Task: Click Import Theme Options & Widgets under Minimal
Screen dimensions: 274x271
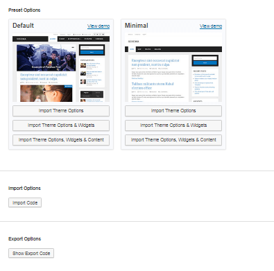Action: click(173, 125)
